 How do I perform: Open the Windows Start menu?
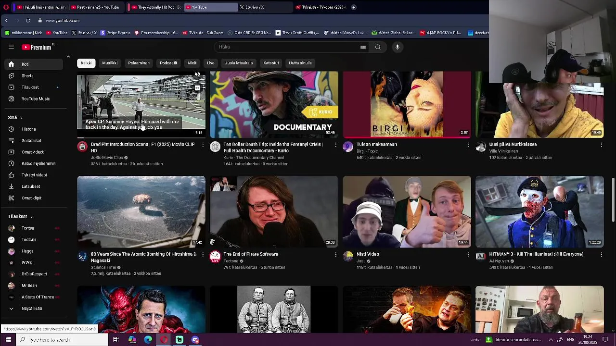click(x=8, y=340)
